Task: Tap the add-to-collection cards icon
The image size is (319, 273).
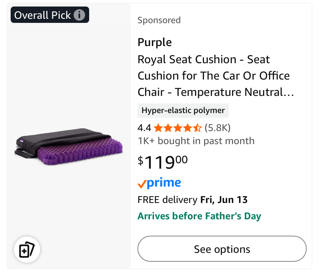Action: coord(27,250)
